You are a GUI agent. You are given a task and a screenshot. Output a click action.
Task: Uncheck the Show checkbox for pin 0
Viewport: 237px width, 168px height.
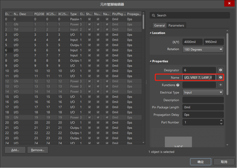90,19
